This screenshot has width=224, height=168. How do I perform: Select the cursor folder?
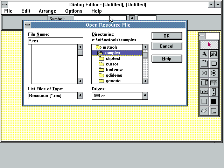point(117,64)
